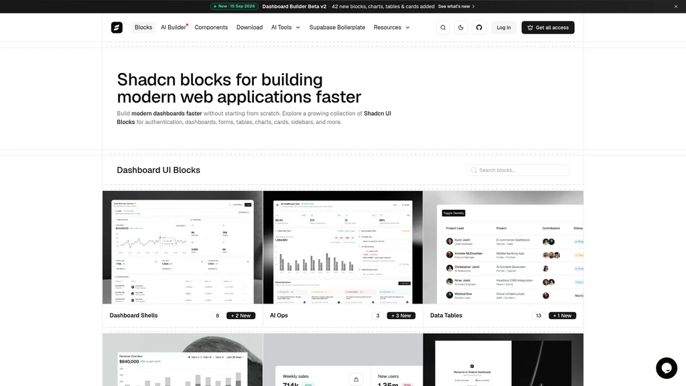Open Welcome to Shadcn Dashboard thumbnail
Viewport: 686px width, 386px height.
(503, 360)
